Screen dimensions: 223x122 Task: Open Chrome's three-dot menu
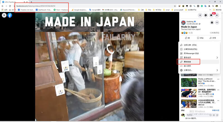pos(220,6)
